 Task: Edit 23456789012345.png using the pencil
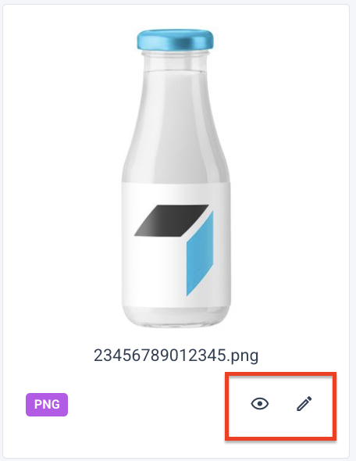click(x=304, y=404)
